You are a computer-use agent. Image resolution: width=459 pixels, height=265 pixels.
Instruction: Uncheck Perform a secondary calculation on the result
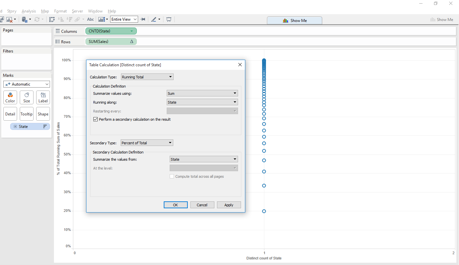(x=96, y=119)
